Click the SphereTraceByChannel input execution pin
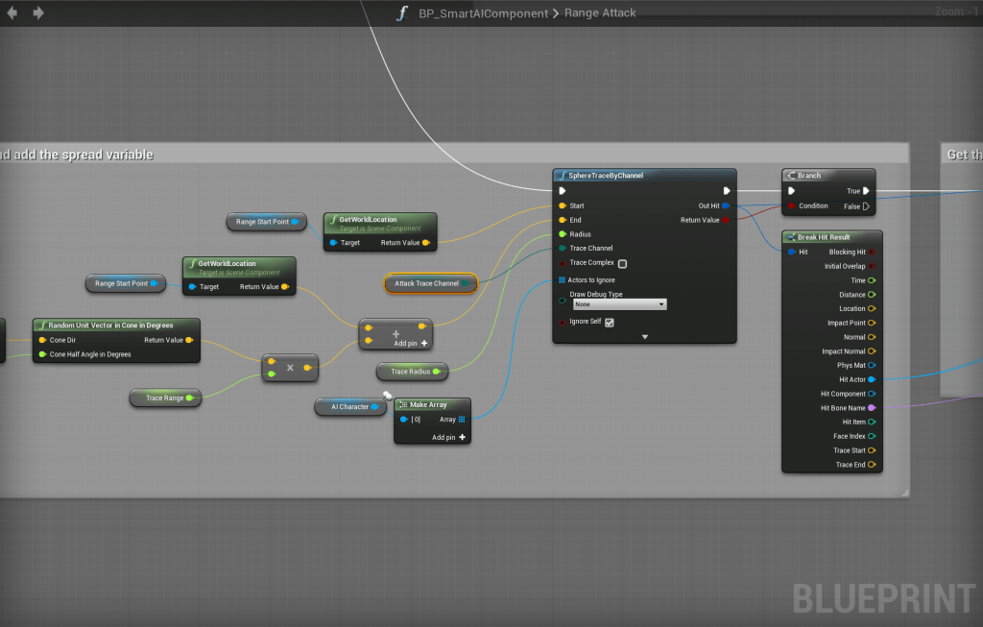The width and height of the screenshot is (983, 627). [563, 191]
